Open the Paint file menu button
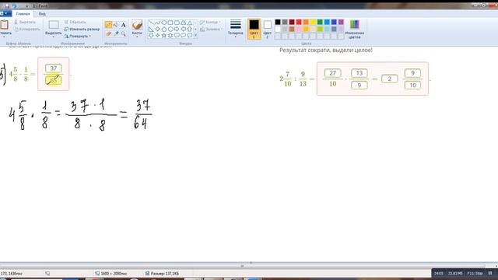This screenshot has width=498, height=280. click(x=5, y=14)
